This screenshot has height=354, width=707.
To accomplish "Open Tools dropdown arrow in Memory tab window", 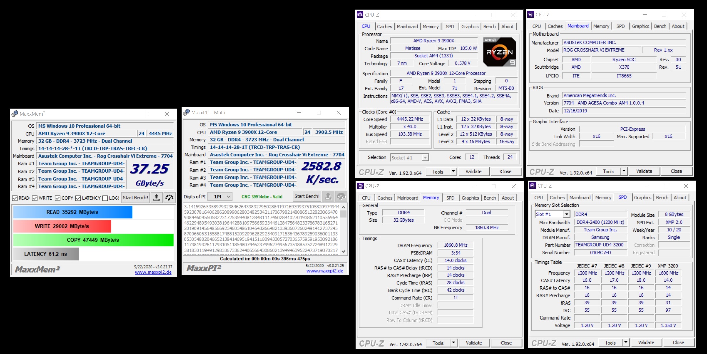I will coord(453,343).
